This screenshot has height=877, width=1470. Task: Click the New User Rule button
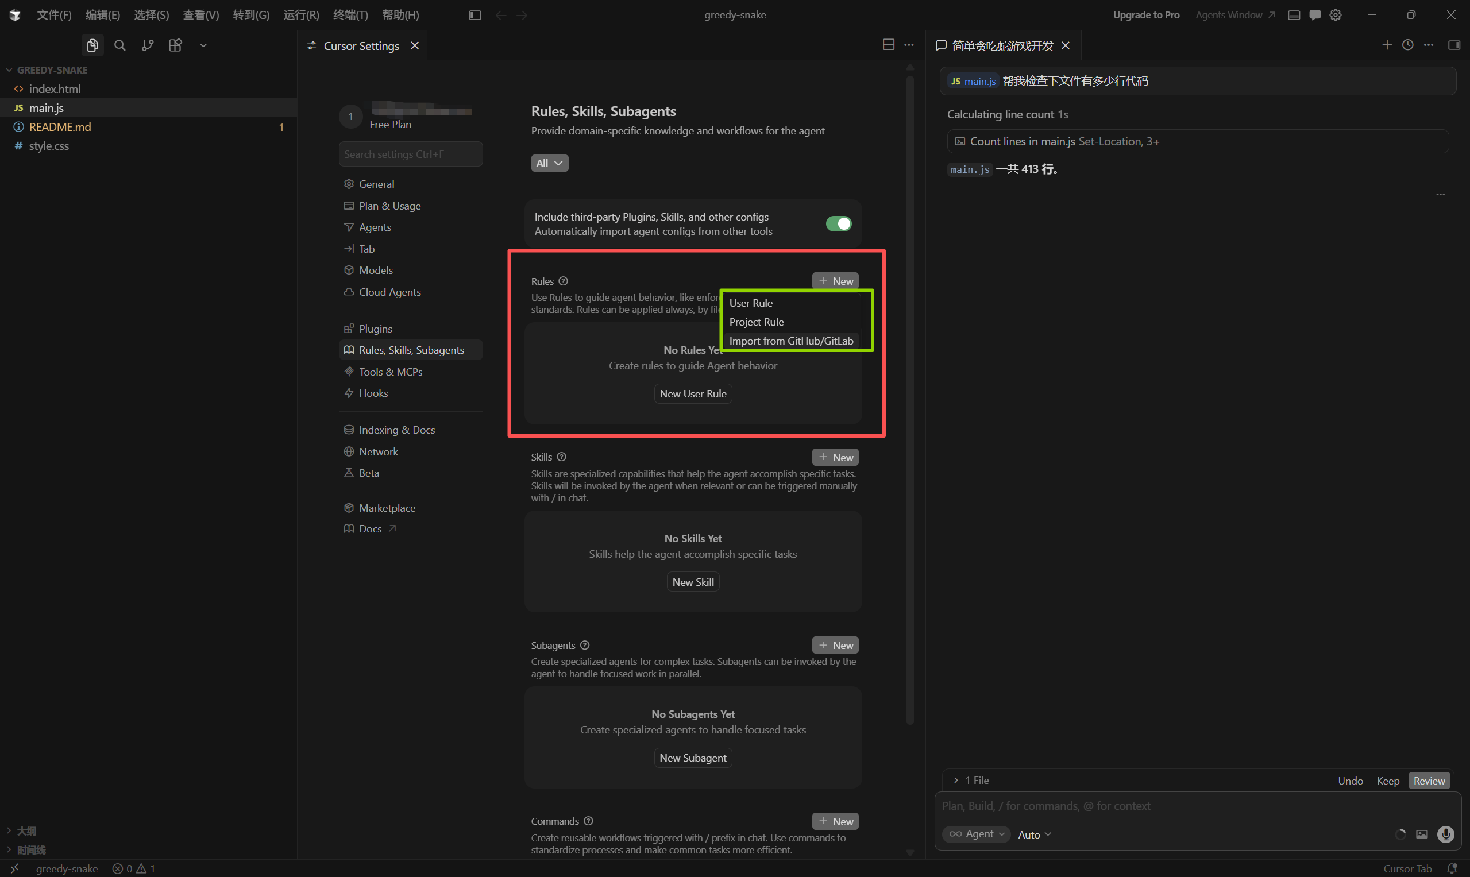[693, 394]
